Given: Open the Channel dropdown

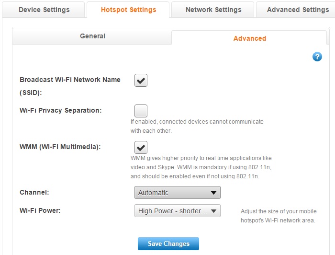Looking at the screenshot, I should pos(177,193).
